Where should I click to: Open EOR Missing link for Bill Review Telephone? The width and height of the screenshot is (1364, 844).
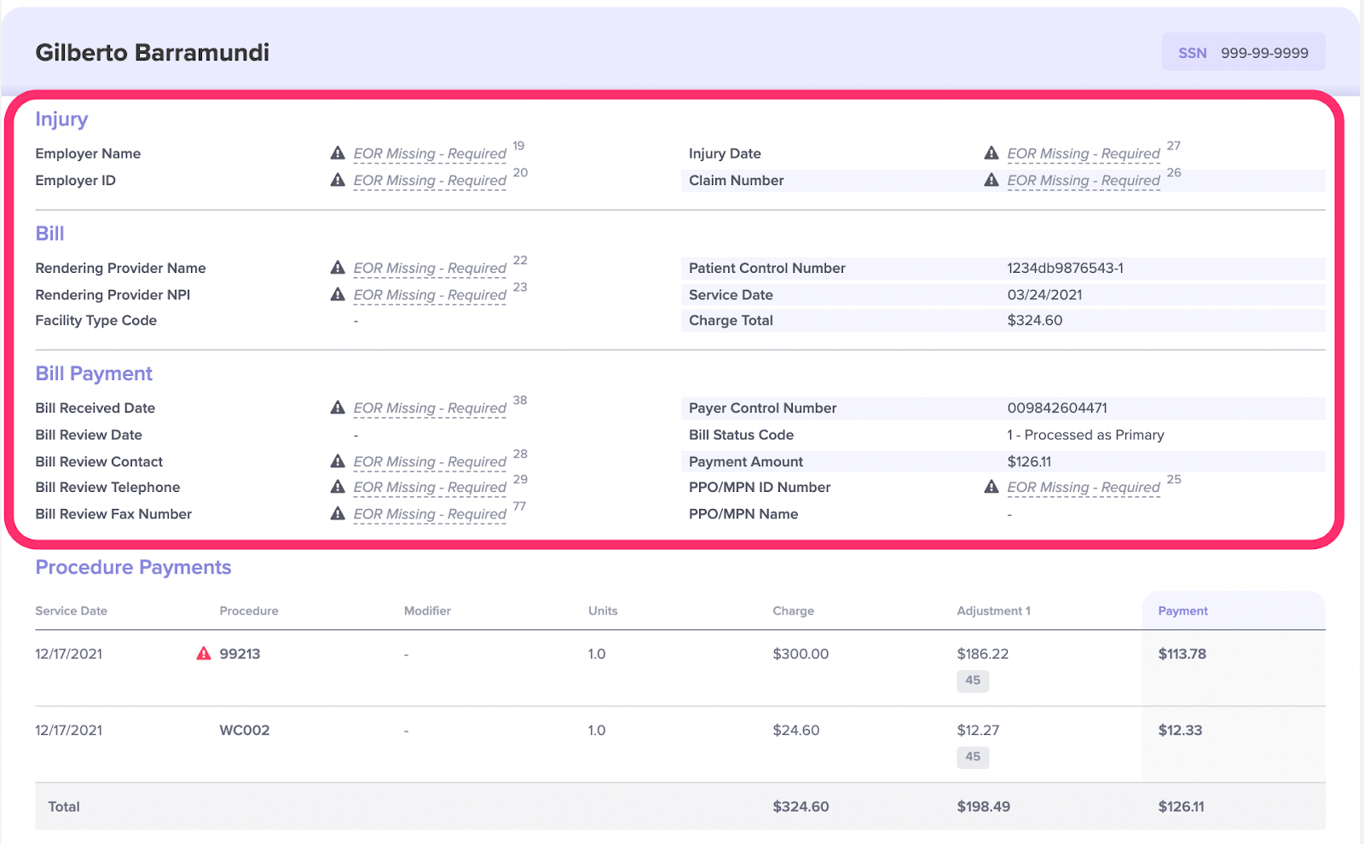pos(430,488)
